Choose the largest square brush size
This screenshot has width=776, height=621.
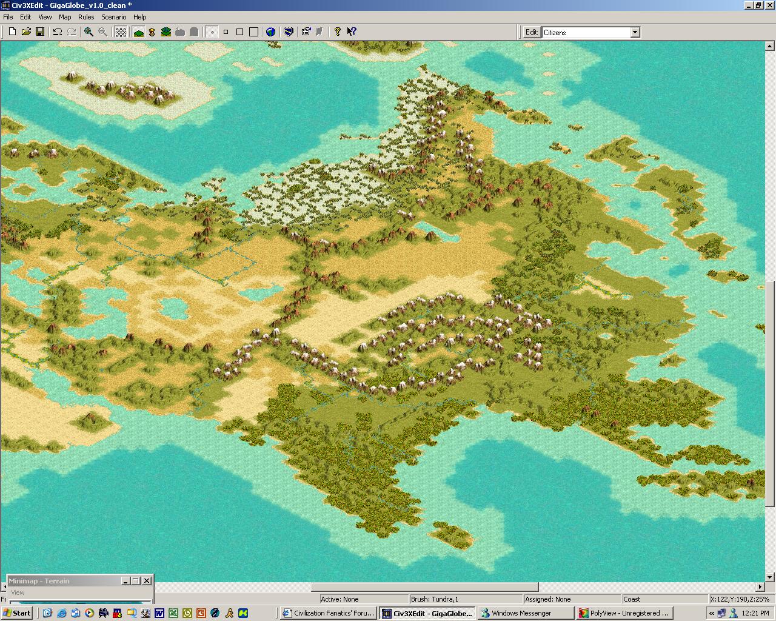click(253, 32)
